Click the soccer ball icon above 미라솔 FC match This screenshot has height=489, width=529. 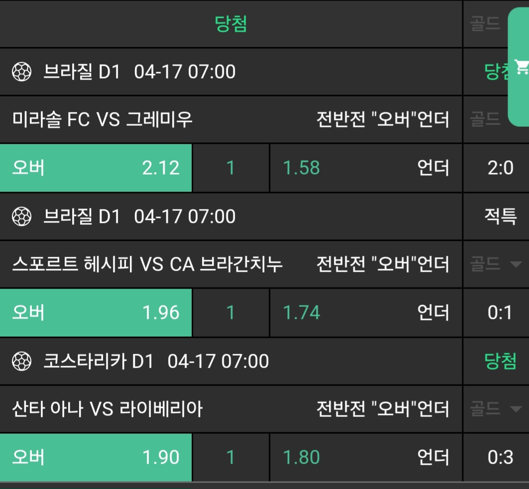21,72
